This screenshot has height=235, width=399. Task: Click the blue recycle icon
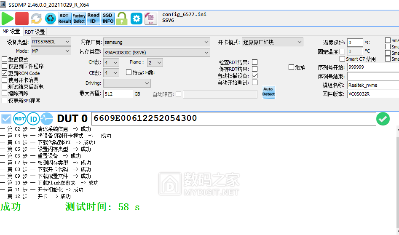(x=51, y=18)
